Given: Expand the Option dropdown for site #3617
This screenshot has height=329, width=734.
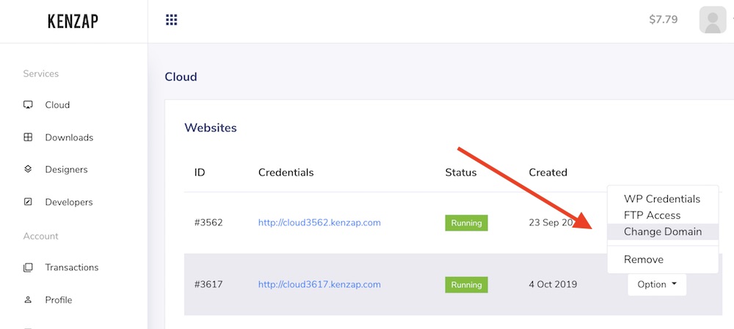Looking at the screenshot, I should [657, 284].
